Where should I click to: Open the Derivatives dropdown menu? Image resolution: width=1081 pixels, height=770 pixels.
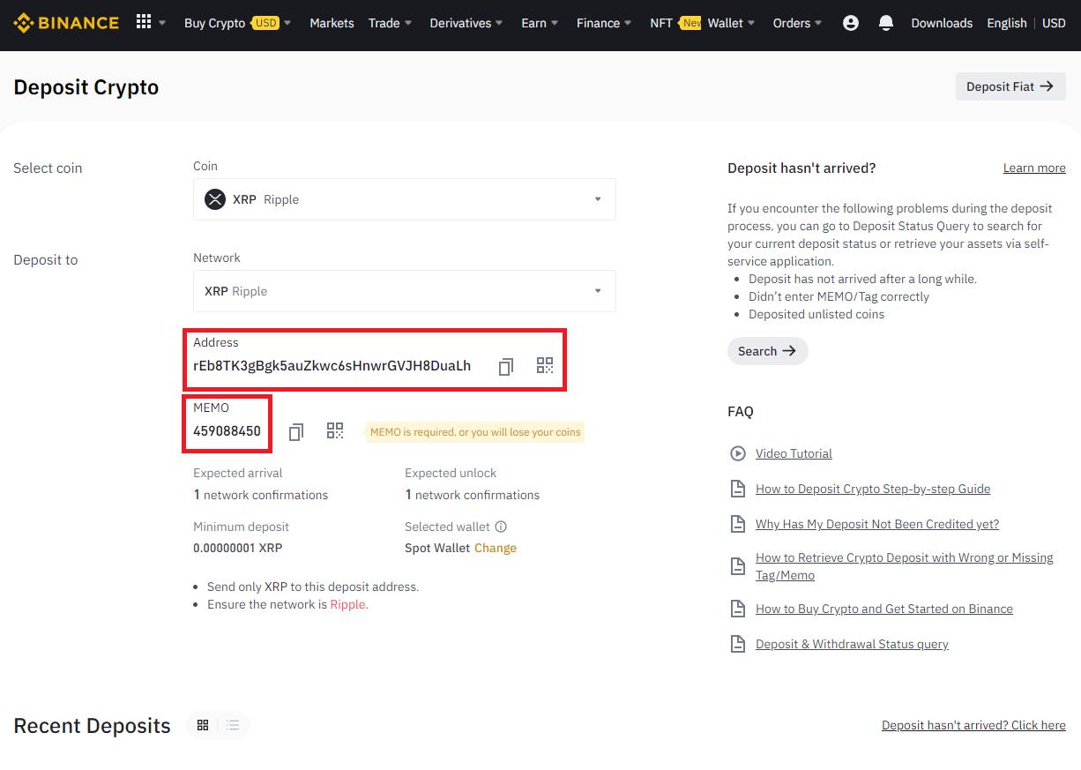466,23
